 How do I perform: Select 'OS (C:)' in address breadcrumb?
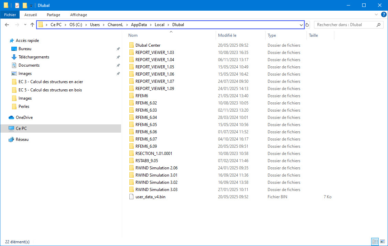tap(76, 25)
